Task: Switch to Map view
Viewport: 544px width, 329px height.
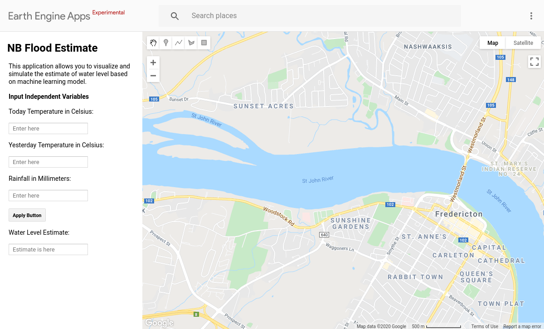Action: 492,43
